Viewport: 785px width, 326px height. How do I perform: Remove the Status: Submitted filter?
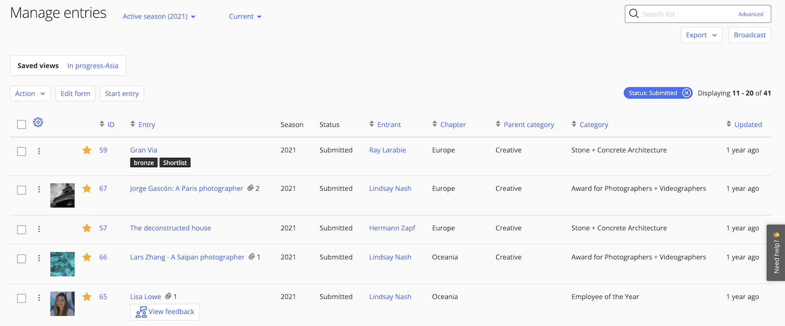pyautogui.click(x=687, y=93)
